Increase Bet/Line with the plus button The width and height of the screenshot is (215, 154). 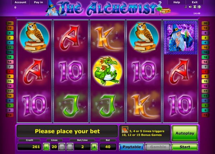point(94,147)
